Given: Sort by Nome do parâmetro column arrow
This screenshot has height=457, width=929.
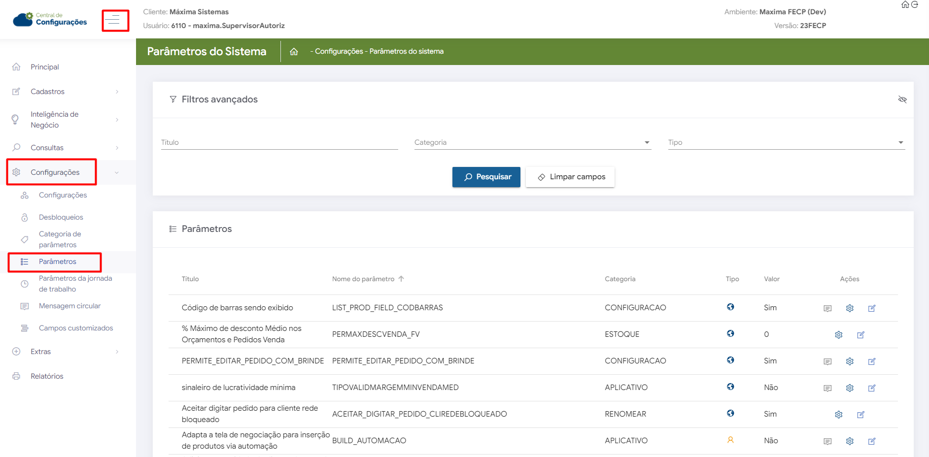Looking at the screenshot, I should pyautogui.click(x=401, y=279).
